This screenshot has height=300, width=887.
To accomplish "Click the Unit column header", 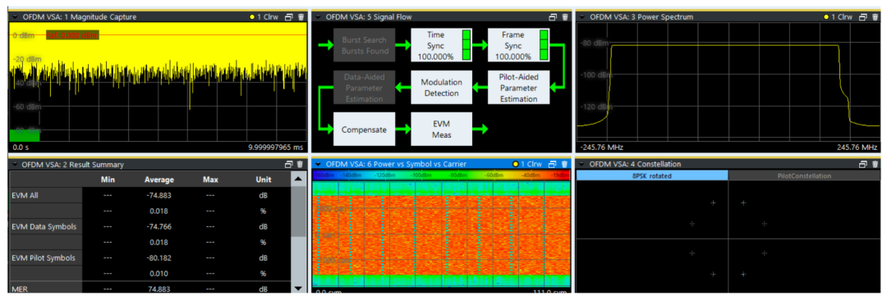I will 263,180.
